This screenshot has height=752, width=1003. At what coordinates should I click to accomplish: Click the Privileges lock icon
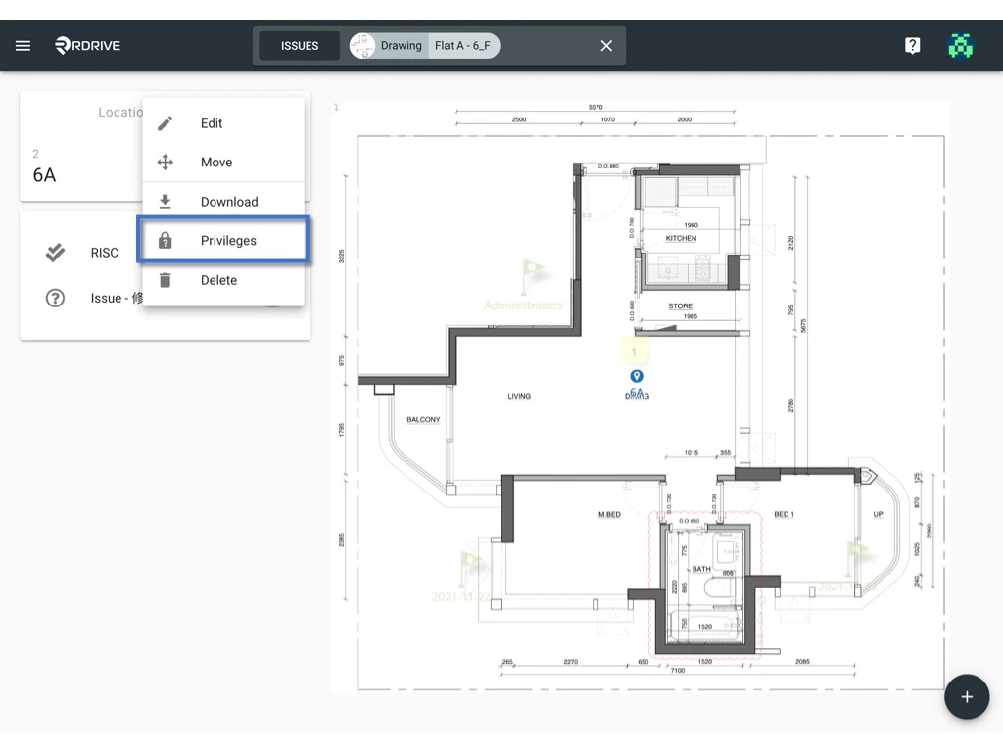[x=165, y=241]
